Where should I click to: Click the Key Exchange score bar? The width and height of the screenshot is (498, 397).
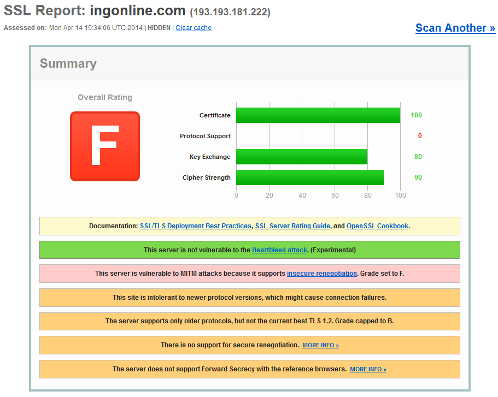[302, 157]
